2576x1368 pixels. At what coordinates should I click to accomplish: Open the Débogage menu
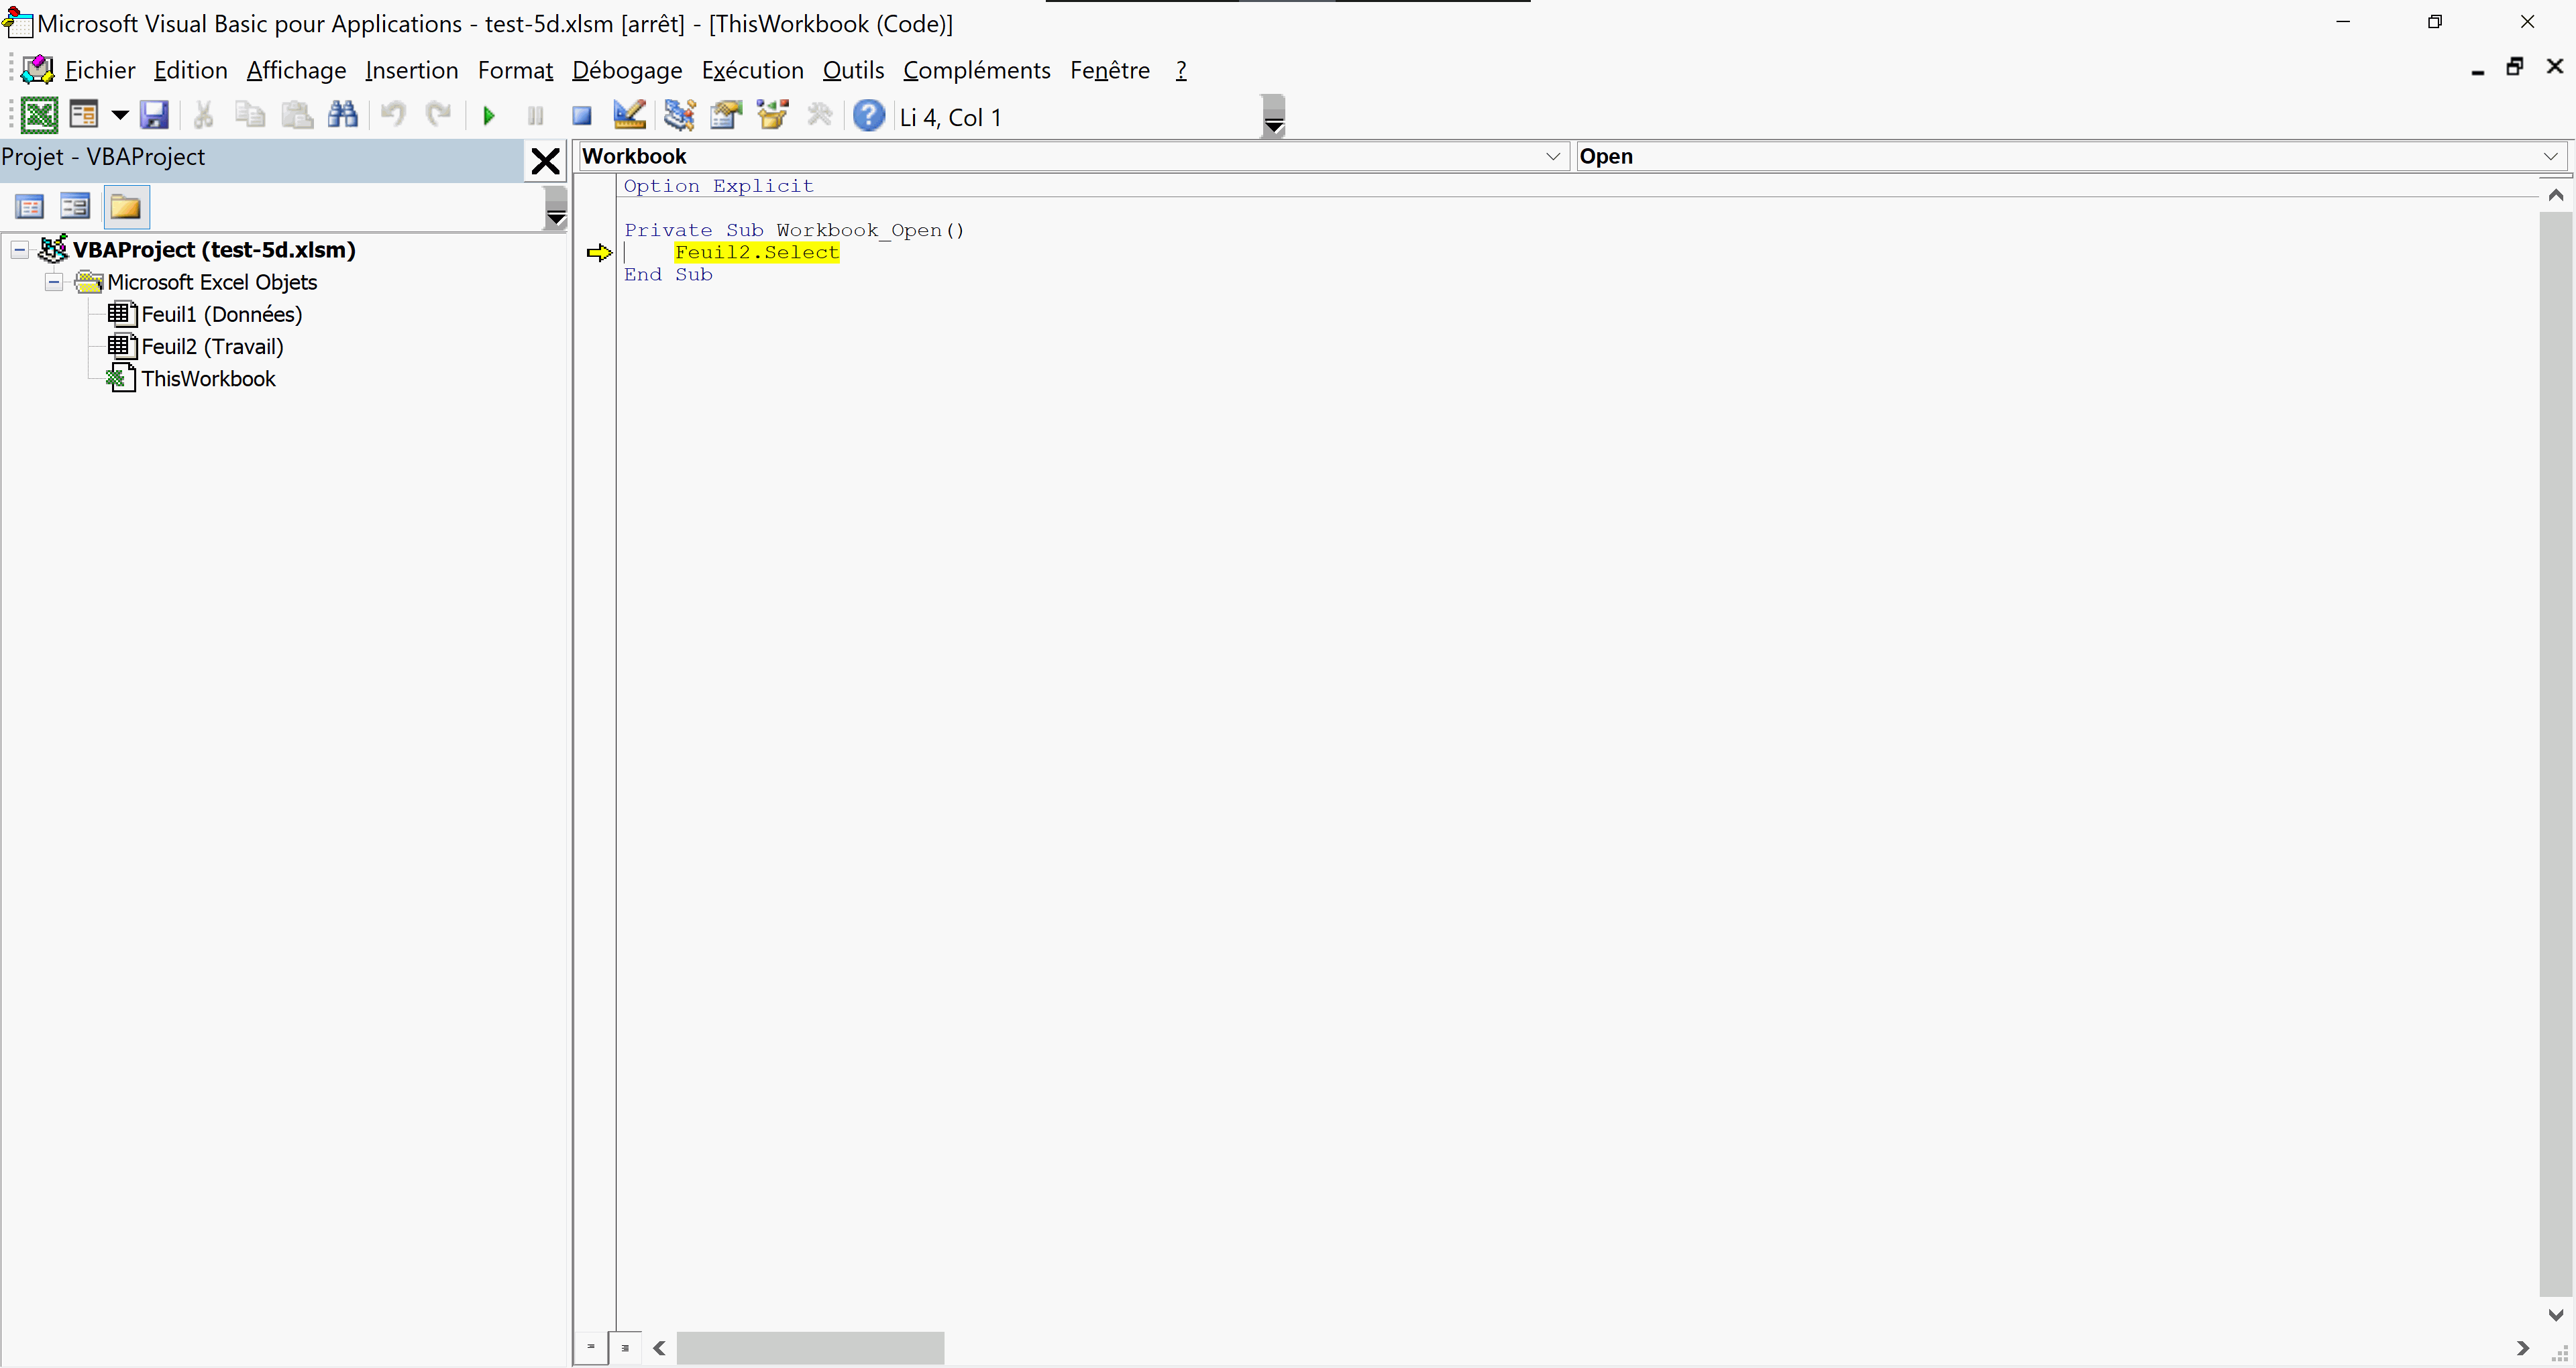(x=627, y=70)
